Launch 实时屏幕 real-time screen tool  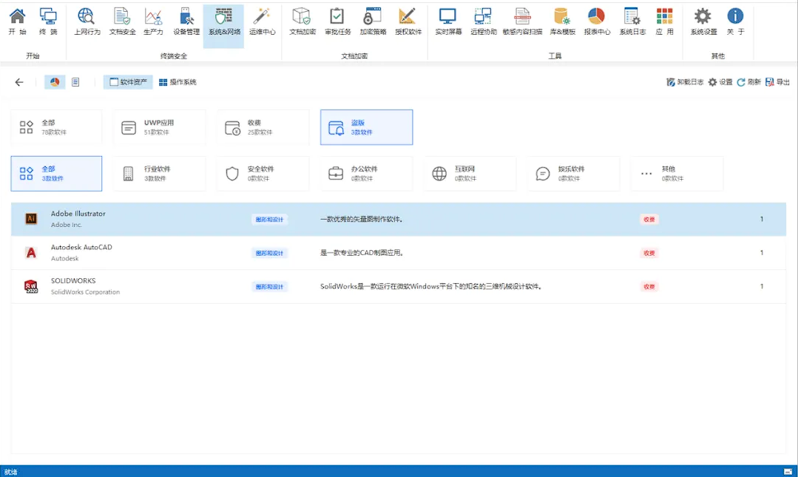point(448,22)
